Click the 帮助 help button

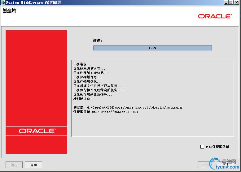(x=33, y=165)
